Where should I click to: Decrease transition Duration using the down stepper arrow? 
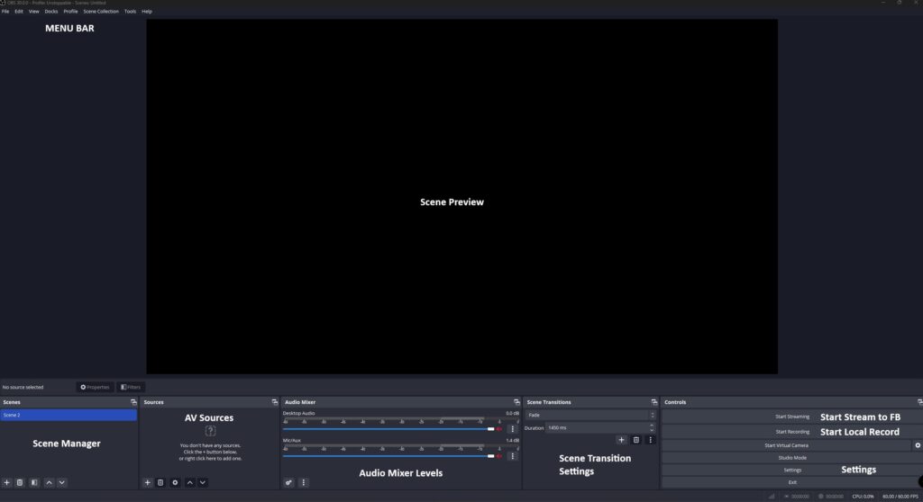652,430
